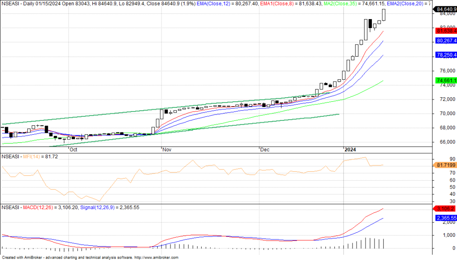Click the green 74,661.1 MA value tag

(x=445, y=80)
